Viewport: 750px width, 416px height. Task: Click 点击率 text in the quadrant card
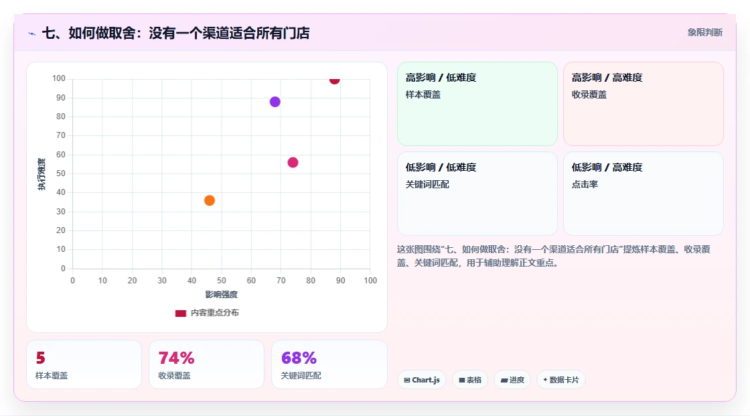tap(585, 184)
